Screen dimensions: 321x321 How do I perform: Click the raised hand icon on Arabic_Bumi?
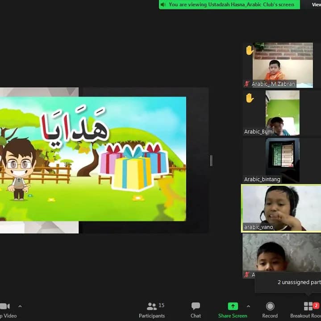tap(249, 98)
